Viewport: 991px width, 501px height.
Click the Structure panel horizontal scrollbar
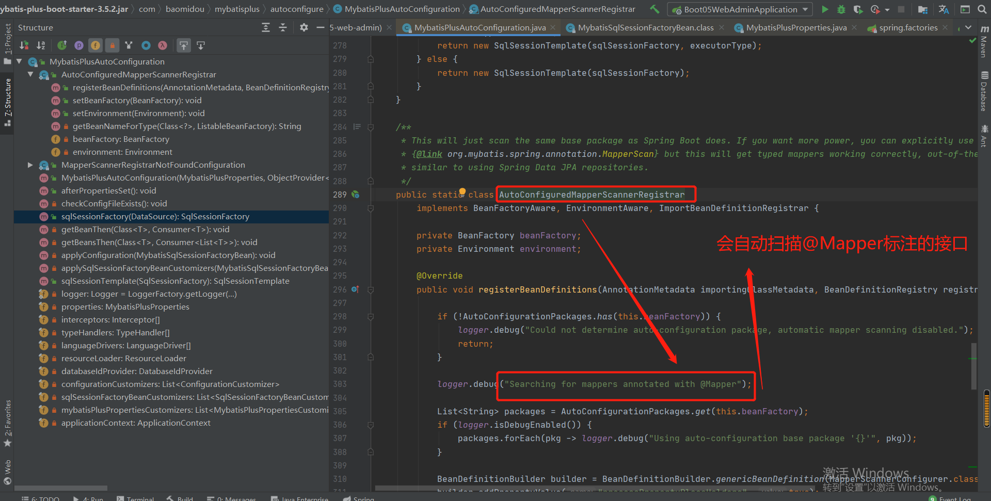click(61, 488)
